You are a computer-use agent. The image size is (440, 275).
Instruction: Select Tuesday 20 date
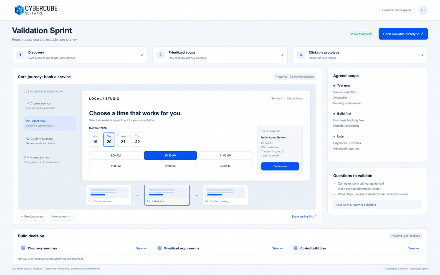(x=109, y=139)
